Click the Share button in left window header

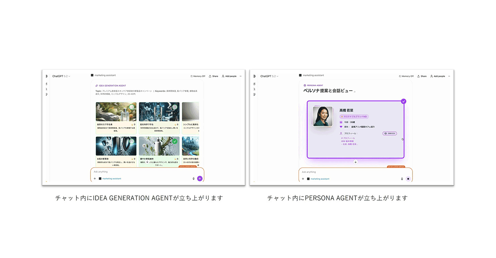(x=213, y=76)
